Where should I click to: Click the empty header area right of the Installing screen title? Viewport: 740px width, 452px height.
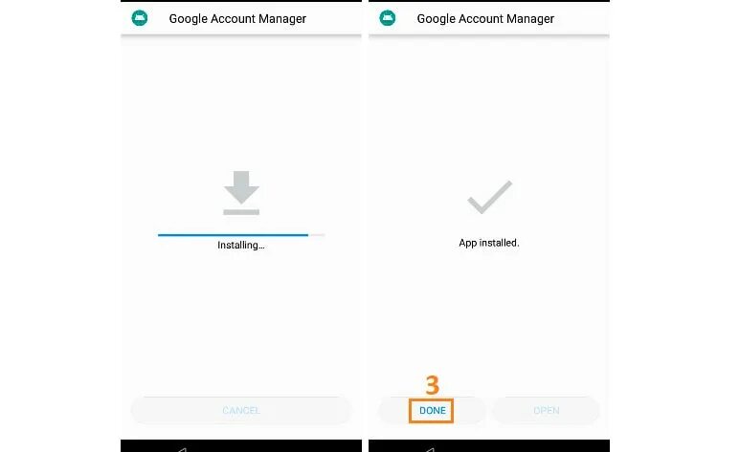click(333, 18)
